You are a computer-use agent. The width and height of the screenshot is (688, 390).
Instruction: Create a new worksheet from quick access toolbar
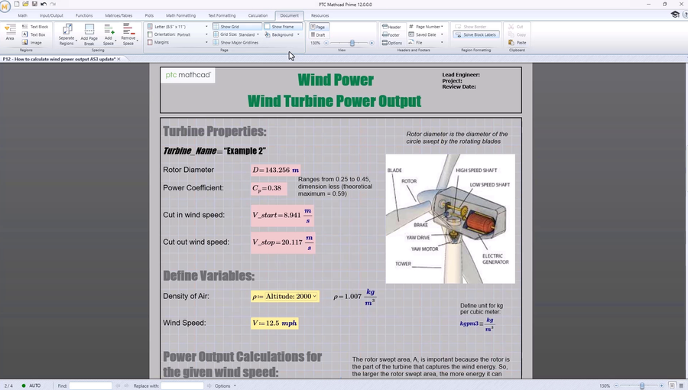coord(17,4)
